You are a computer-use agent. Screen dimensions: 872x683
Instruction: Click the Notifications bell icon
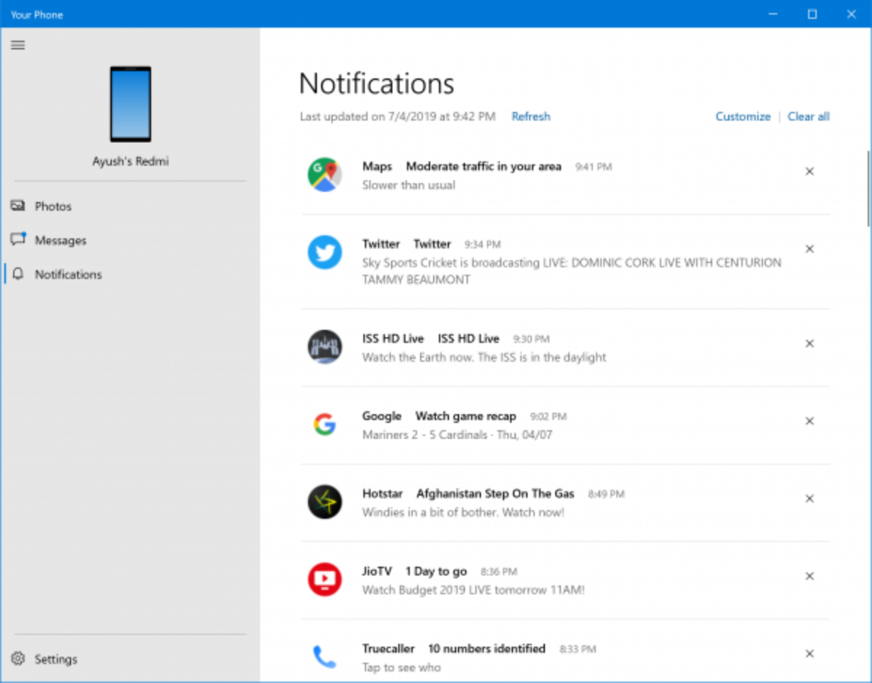(18, 274)
